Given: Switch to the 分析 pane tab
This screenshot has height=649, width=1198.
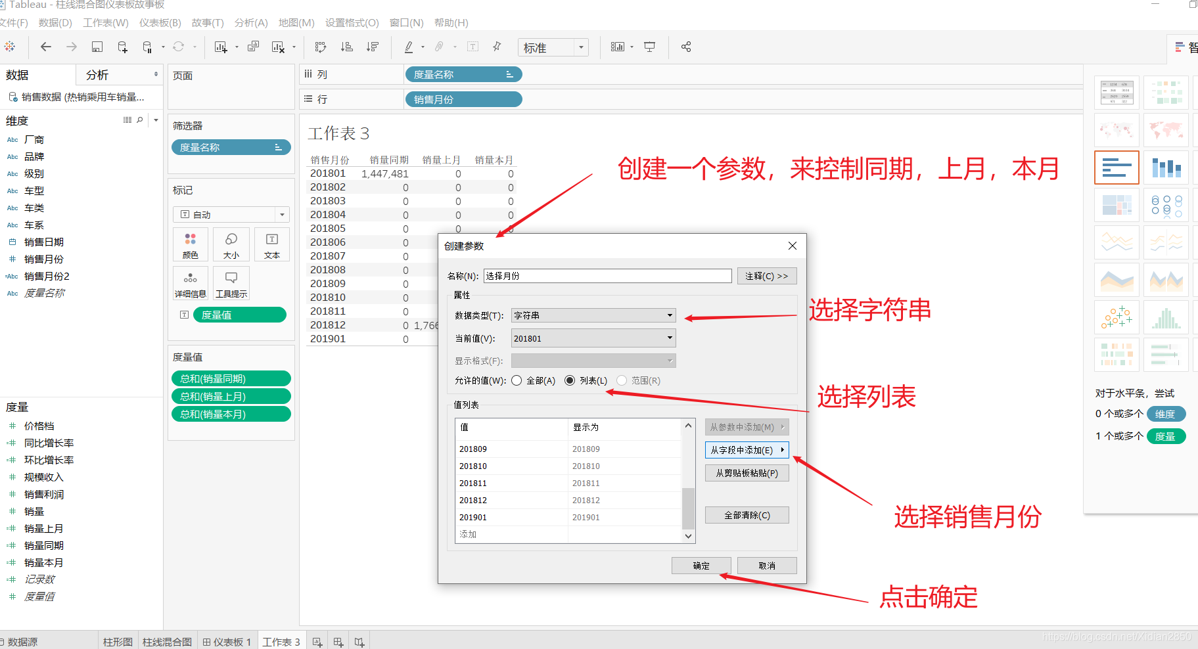Looking at the screenshot, I should point(97,75).
